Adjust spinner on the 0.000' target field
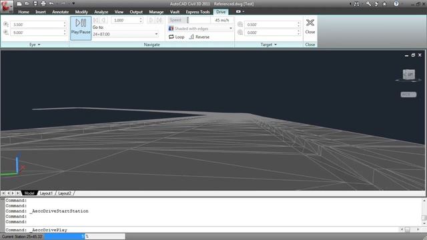 pos(299,33)
